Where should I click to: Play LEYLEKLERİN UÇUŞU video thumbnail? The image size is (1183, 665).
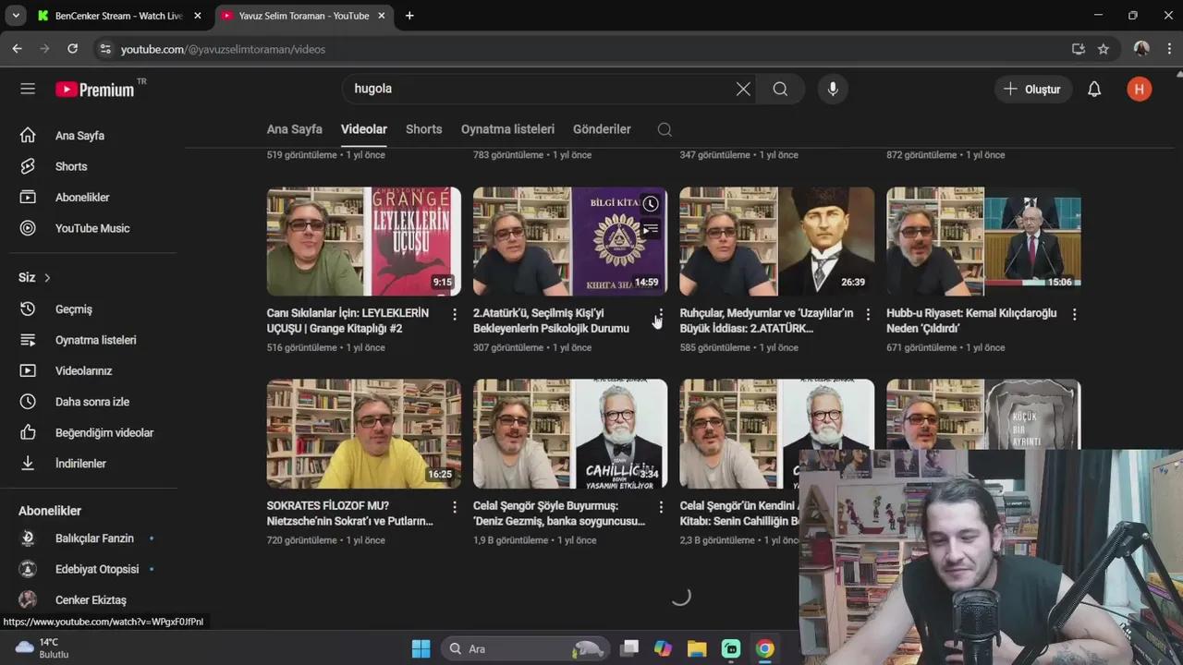click(x=364, y=241)
